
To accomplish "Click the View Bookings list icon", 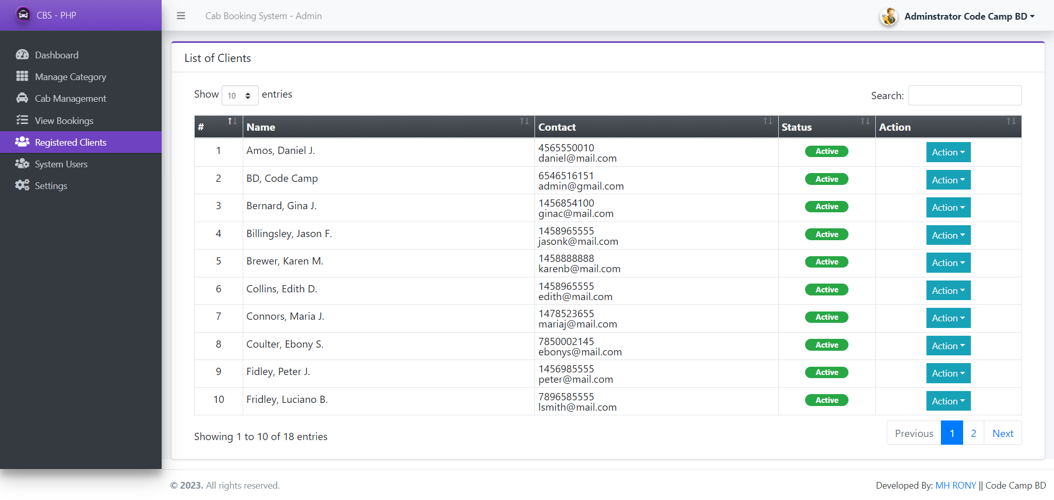I will pos(22,120).
